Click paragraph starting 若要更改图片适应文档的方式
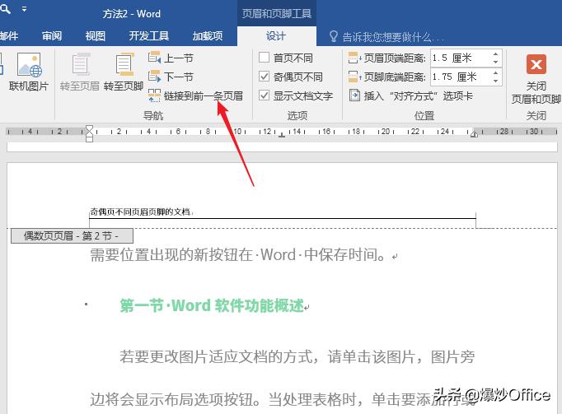This screenshot has height=414, width=562. [x=297, y=356]
